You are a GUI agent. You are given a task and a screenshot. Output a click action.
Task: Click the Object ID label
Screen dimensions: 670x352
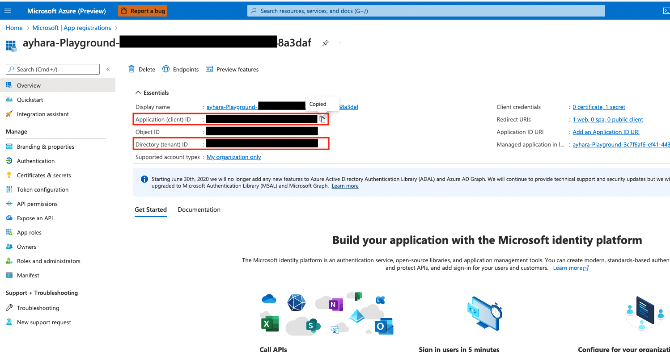click(148, 132)
